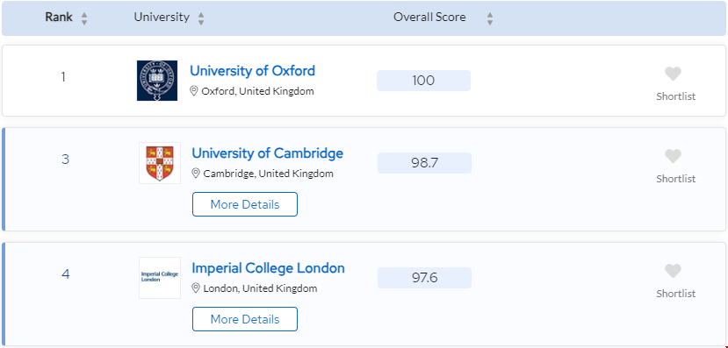Click More Details under Cambridge
728x348 pixels.
(x=245, y=204)
